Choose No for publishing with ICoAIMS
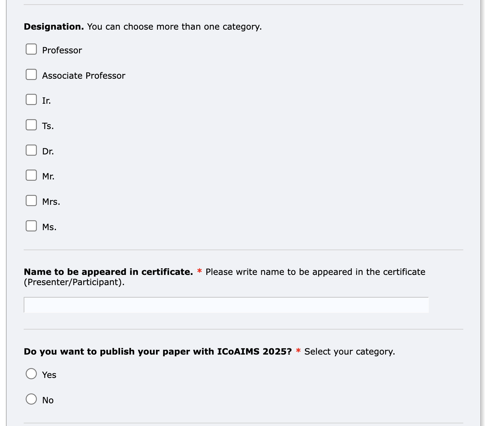 coord(31,399)
